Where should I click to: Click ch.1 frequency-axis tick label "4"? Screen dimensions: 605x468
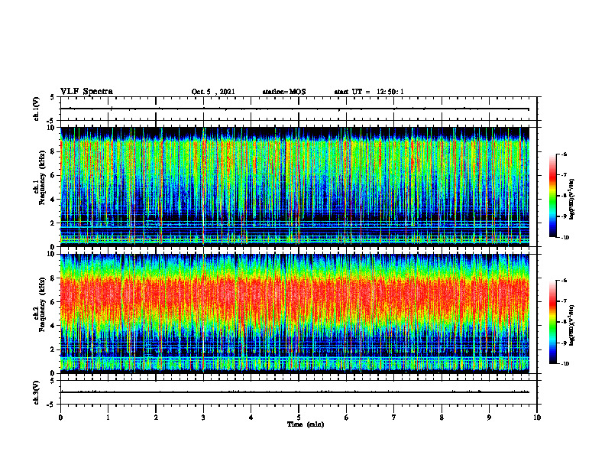tap(53, 200)
